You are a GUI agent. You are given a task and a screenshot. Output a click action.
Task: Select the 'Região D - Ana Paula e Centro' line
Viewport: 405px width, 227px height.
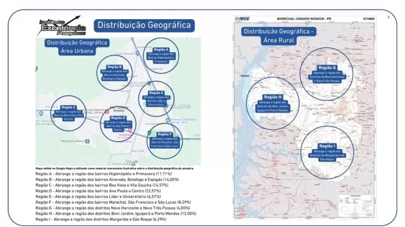[x=98, y=191]
